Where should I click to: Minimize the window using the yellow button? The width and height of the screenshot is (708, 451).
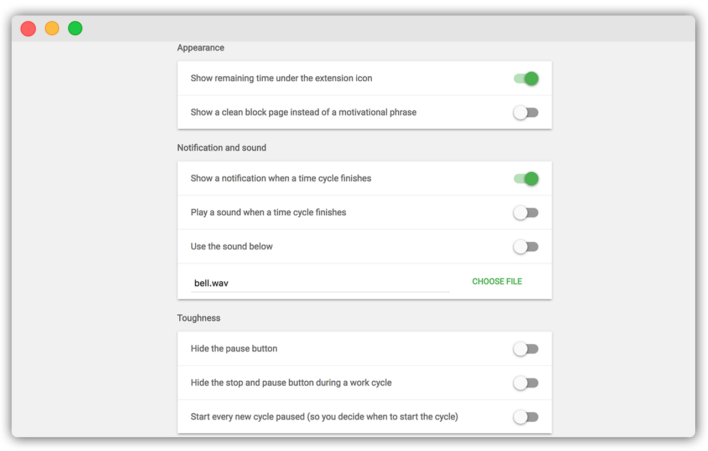click(x=52, y=28)
